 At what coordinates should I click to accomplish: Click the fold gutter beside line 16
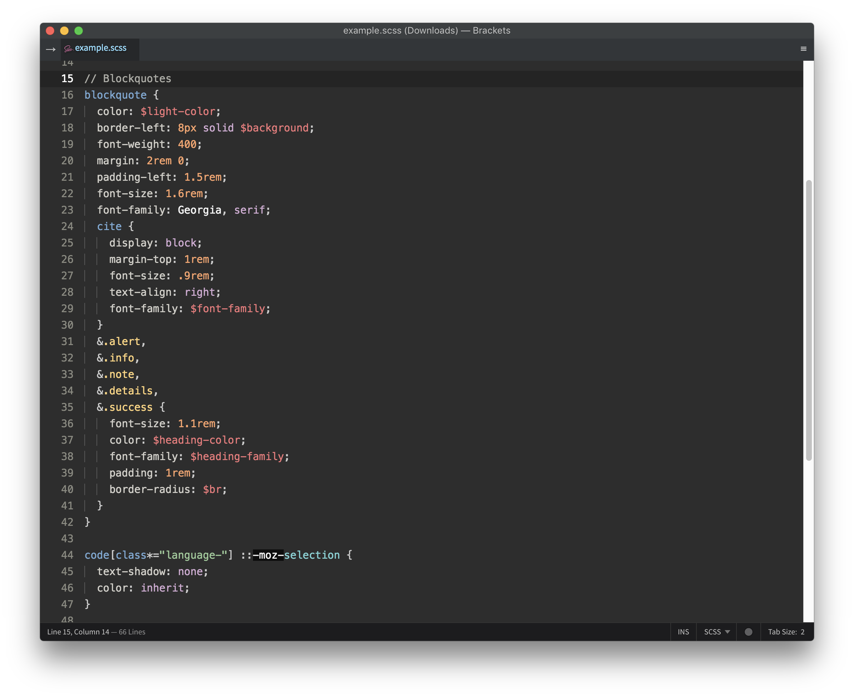coord(79,95)
